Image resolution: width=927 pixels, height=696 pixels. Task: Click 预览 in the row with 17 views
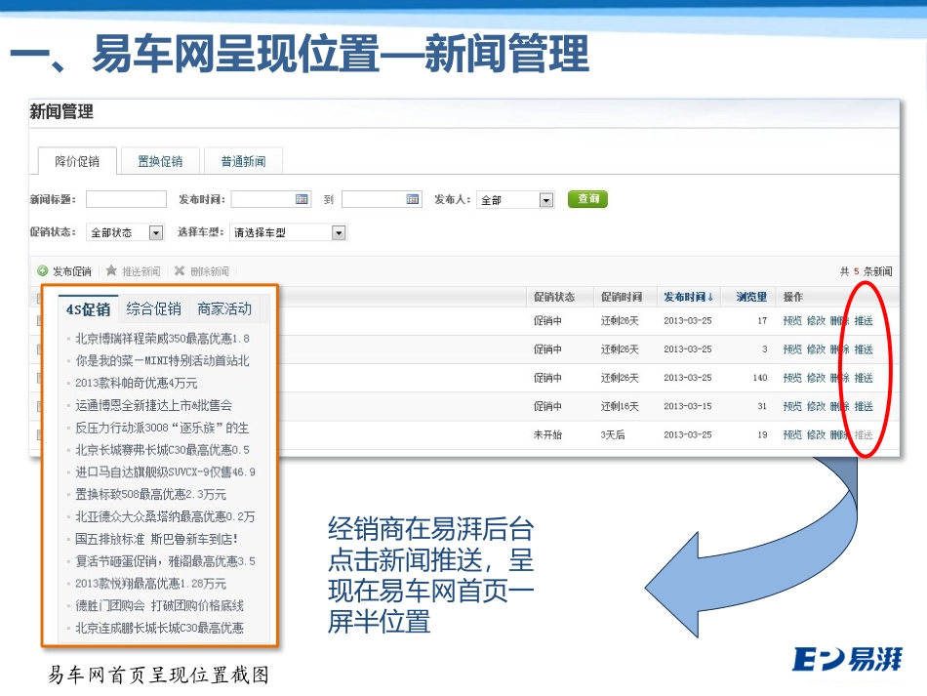[x=792, y=320]
